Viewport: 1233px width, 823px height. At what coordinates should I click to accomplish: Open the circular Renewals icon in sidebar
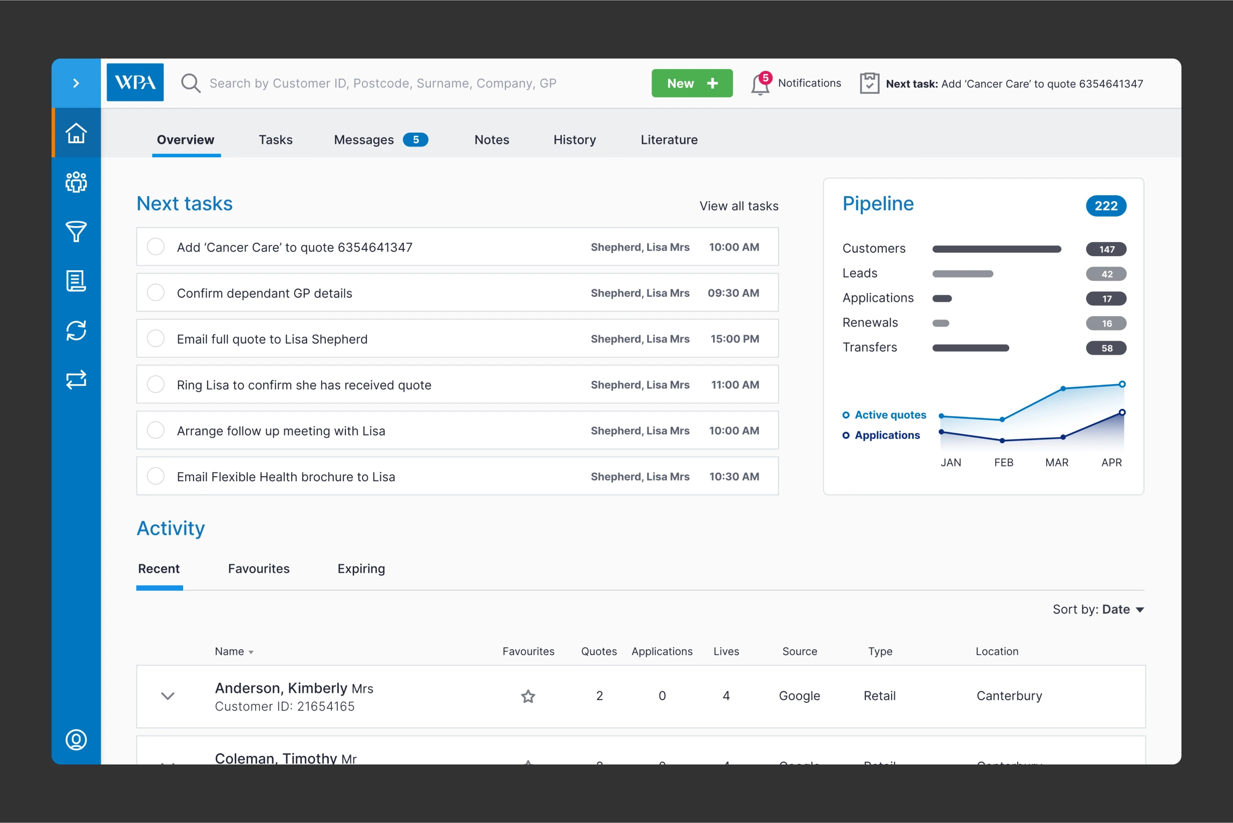pos(76,331)
